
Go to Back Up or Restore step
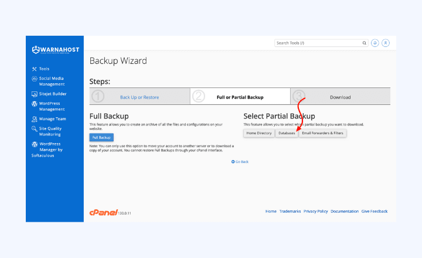click(139, 97)
